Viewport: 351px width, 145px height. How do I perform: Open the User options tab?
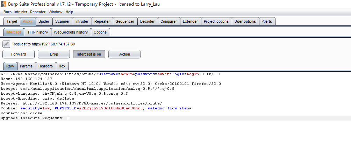pos(245,21)
